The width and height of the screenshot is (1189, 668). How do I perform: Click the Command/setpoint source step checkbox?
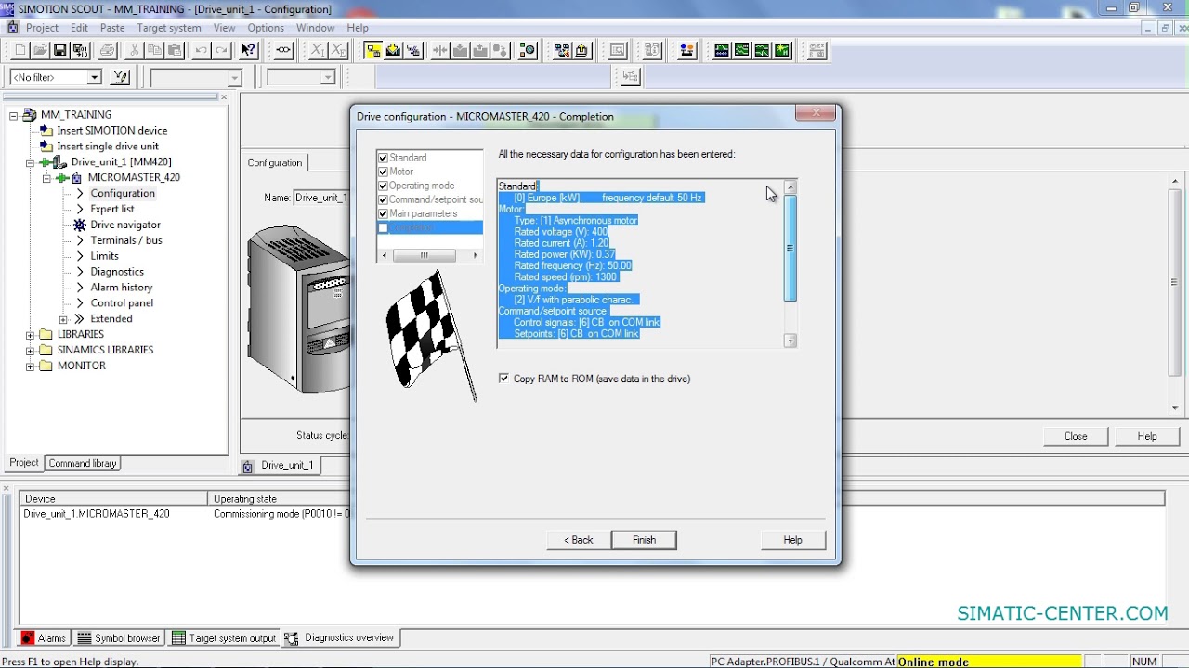tap(383, 199)
